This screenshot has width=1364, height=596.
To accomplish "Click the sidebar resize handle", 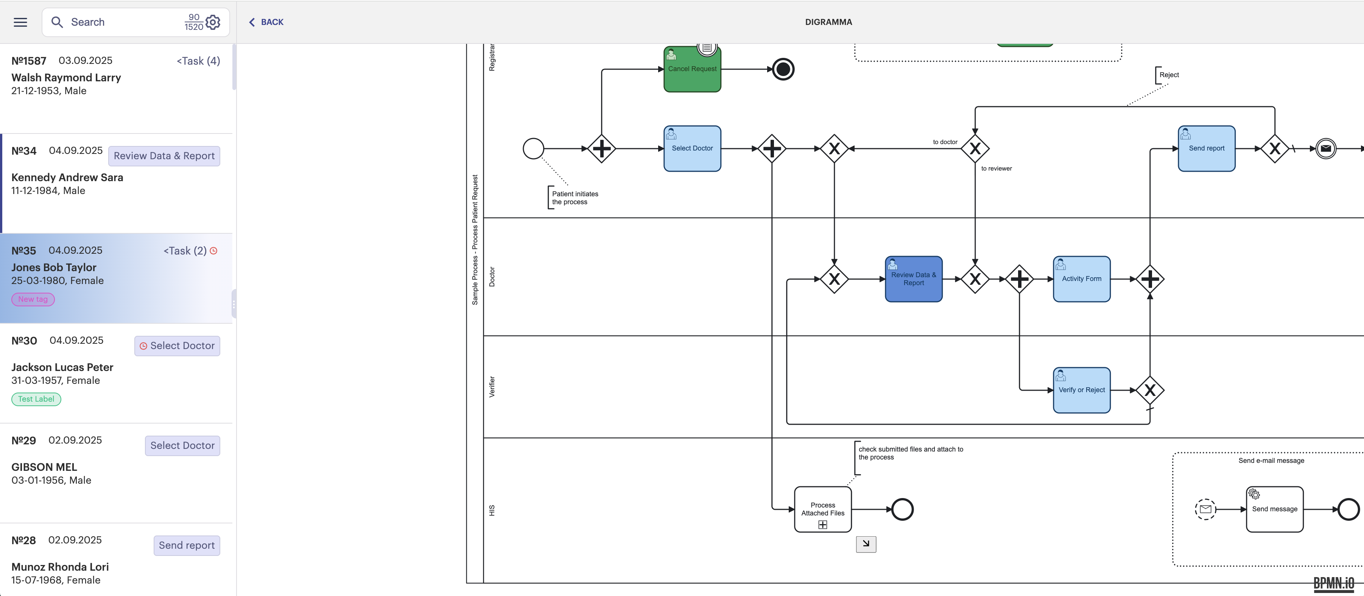I will click(234, 304).
